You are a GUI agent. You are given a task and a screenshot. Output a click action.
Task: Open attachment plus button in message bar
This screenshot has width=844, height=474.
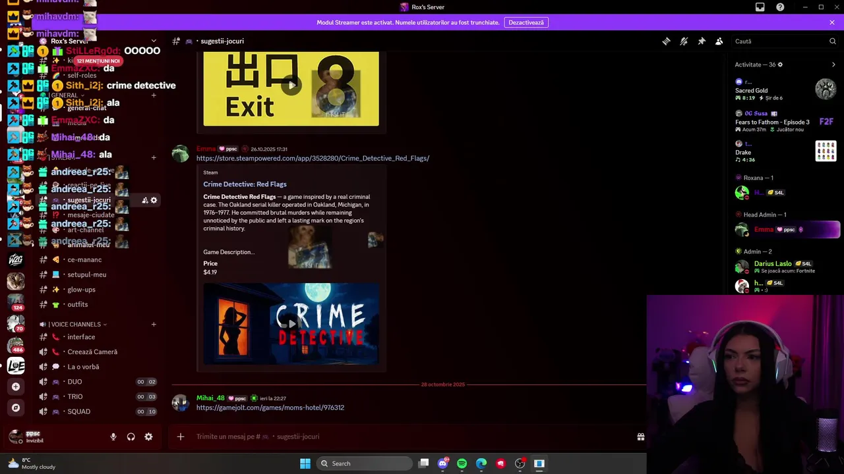click(x=181, y=436)
